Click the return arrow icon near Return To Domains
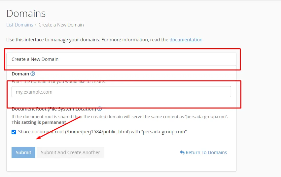Screen dimensions: 281x177 click(182, 153)
